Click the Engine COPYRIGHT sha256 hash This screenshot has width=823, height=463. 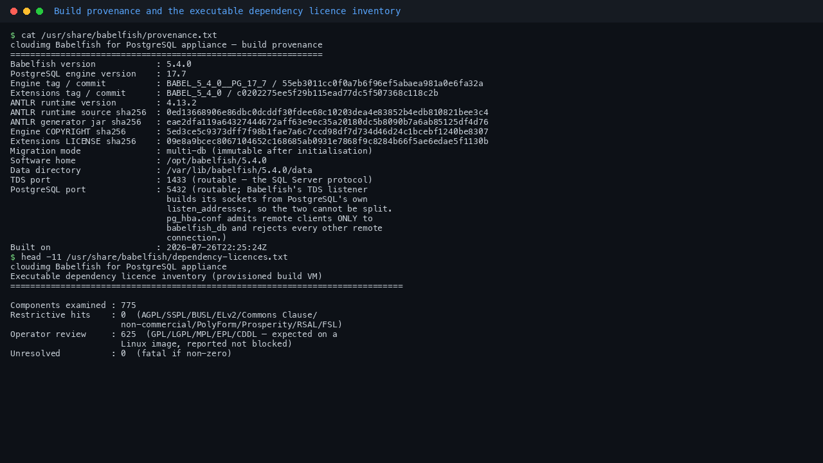click(x=327, y=132)
